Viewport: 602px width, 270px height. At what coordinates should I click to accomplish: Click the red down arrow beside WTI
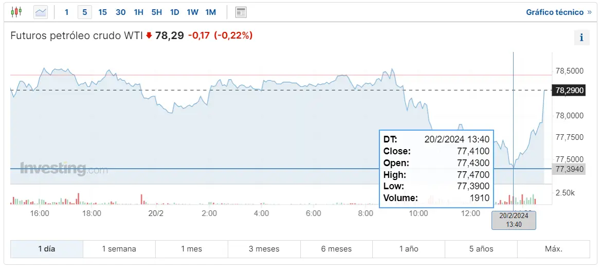coord(149,35)
